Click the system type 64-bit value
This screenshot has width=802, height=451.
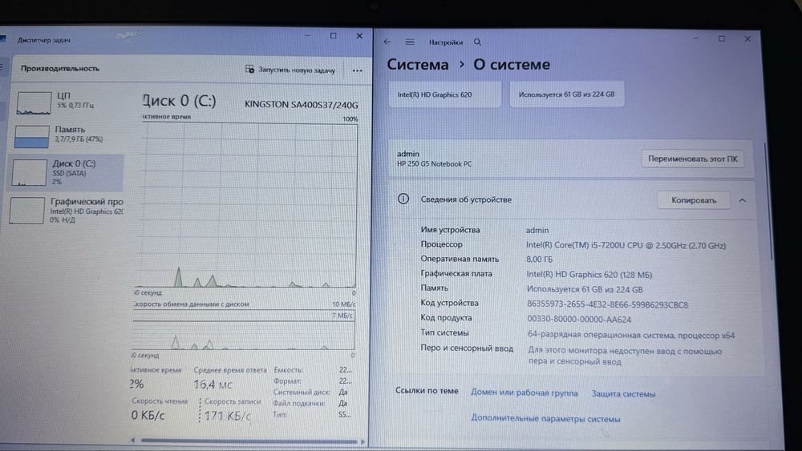pos(630,336)
